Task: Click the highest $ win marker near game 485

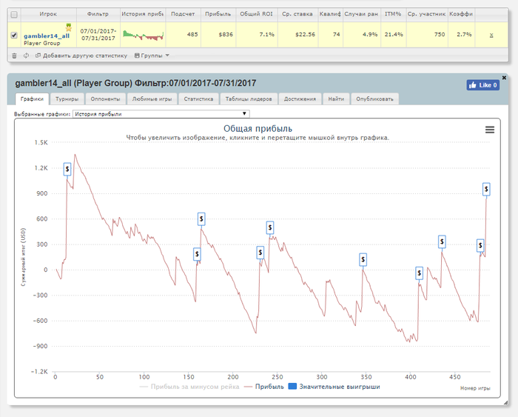Action: tap(486, 190)
